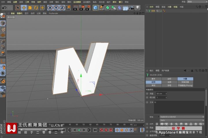
Task: Switch to 平滑着色(Phong) tab
Action: tap(185, 86)
